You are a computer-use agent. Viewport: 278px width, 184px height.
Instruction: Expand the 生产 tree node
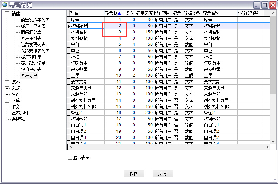point(7,94)
